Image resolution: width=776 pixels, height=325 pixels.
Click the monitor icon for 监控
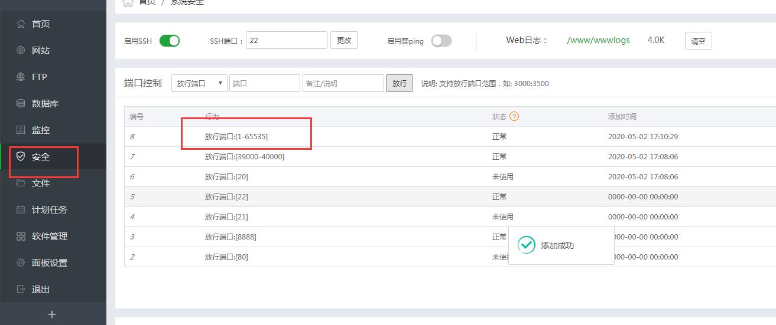click(x=21, y=130)
